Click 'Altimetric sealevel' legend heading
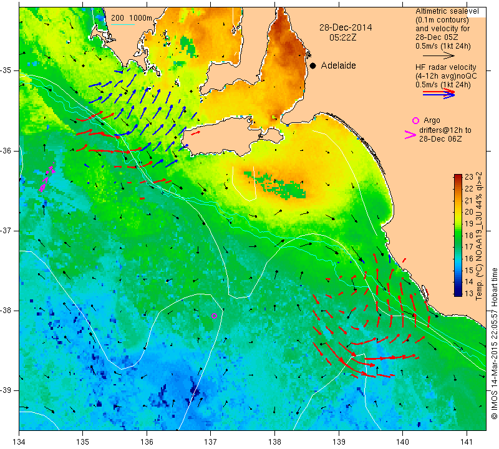Image resolution: width=499 pixels, height=449 pixels. tap(447, 11)
